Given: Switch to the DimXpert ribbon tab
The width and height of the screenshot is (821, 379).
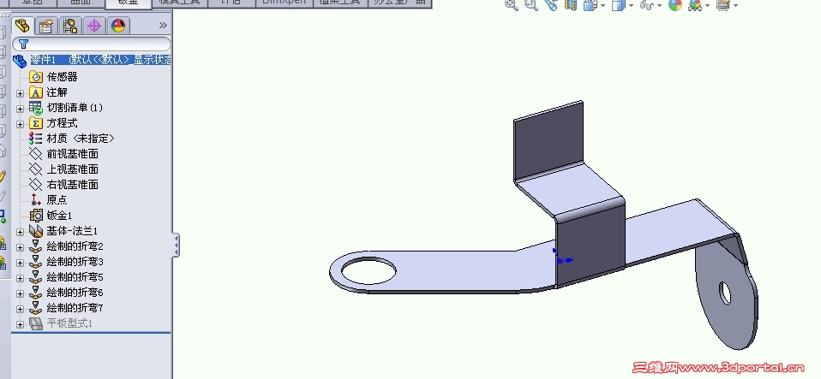Looking at the screenshot, I should (284, 3).
